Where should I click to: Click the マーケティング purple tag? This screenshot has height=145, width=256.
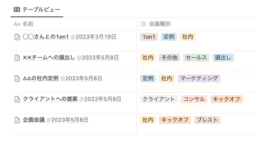pos(199,78)
